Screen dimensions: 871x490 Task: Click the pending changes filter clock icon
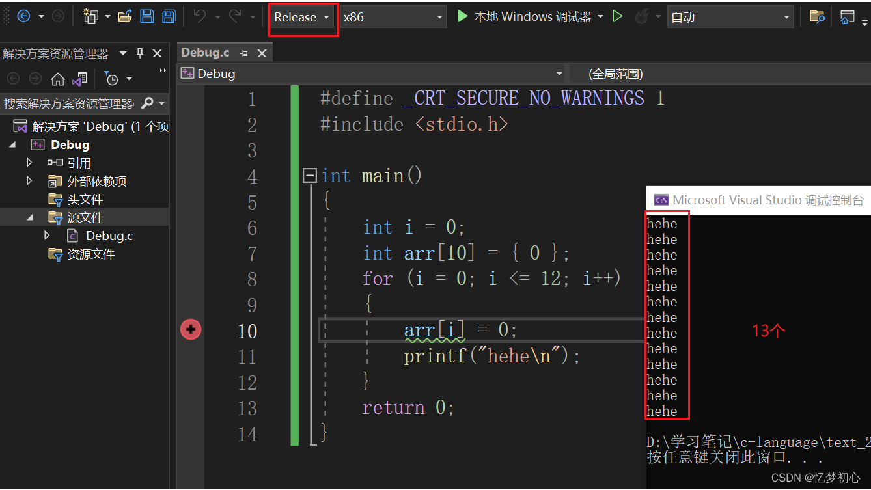coord(112,79)
